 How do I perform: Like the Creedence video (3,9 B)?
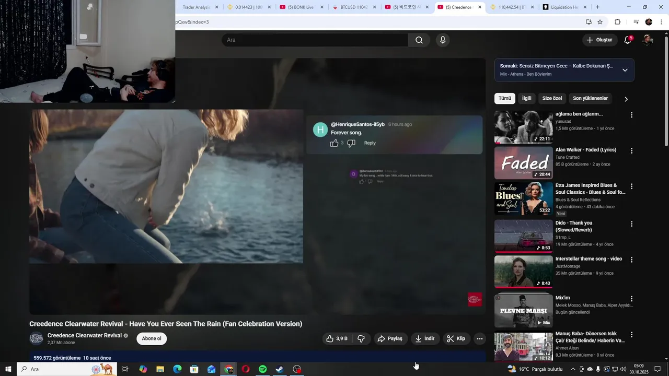[x=337, y=339]
